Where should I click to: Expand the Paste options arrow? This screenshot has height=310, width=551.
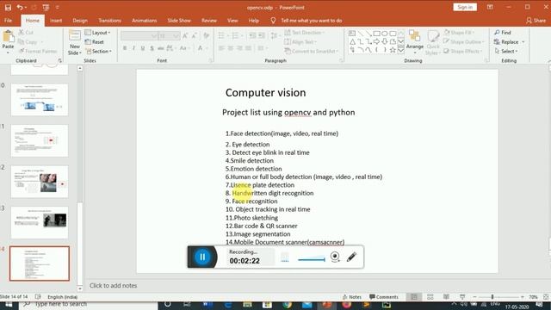coord(8,53)
